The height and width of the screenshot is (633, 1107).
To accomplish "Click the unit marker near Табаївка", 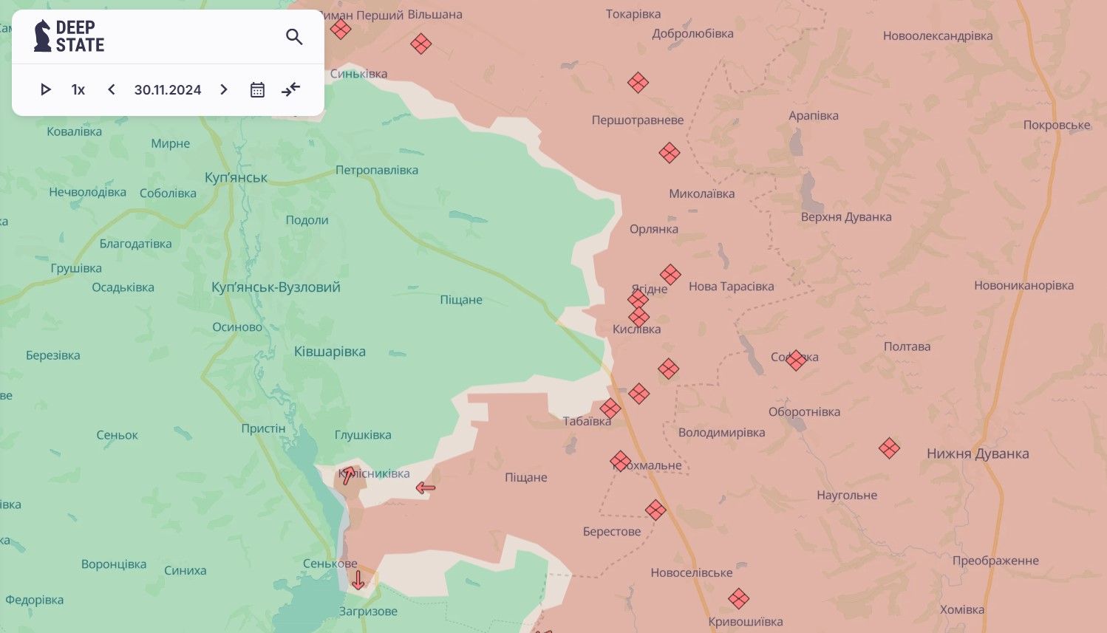I will [610, 408].
